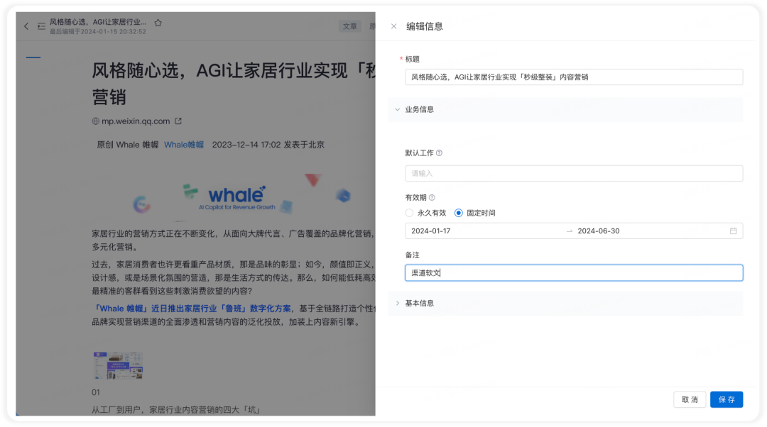The height and width of the screenshot is (427, 767).
Task: Click the 取消 button
Action: click(x=690, y=399)
